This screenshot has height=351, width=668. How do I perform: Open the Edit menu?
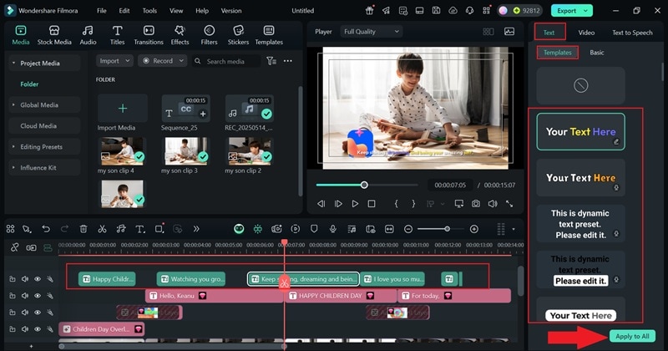[124, 11]
